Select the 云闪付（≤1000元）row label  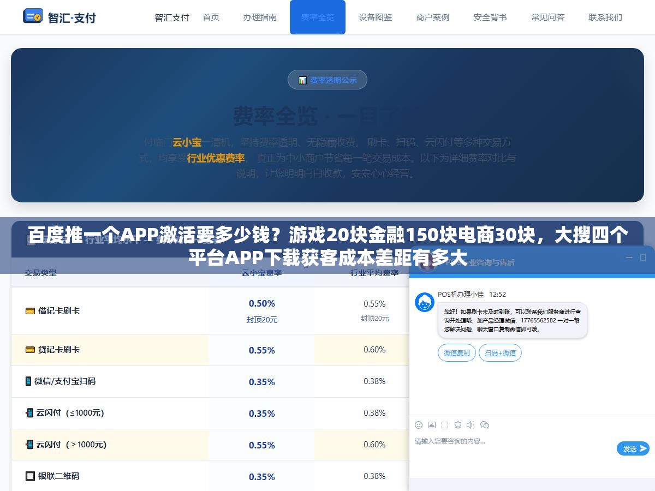coord(65,413)
